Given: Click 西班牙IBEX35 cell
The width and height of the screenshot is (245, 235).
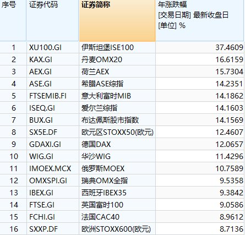Looking at the screenshot, I should coord(117,193).
